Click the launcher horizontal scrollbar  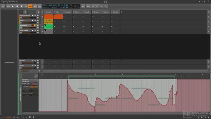pyautogui.click(x=125, y=71)
